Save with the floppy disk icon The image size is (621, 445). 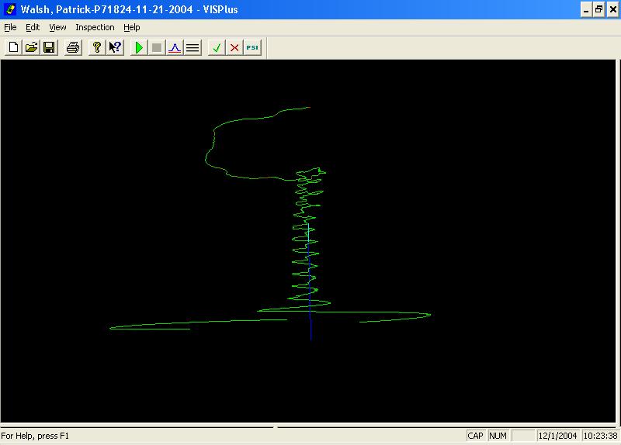(x=49, y=47)
